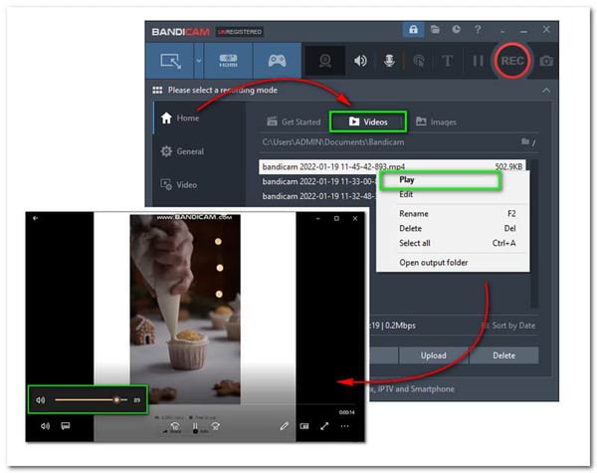Switch to the Get Started tab
This screenshot has height=473, width=597.
[294, 121]
